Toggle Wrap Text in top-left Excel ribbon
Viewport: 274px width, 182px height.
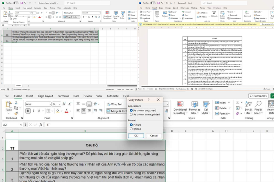tap(68, 13)
